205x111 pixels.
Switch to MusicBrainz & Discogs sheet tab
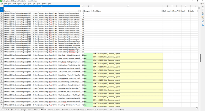coord(78,110)
